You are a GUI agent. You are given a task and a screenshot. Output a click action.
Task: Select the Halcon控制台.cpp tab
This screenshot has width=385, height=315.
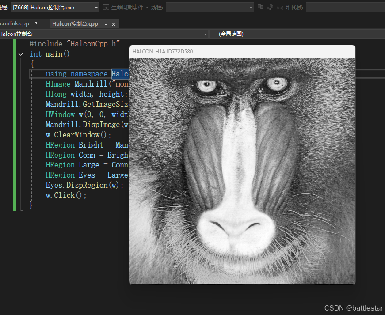coord(75,24)
